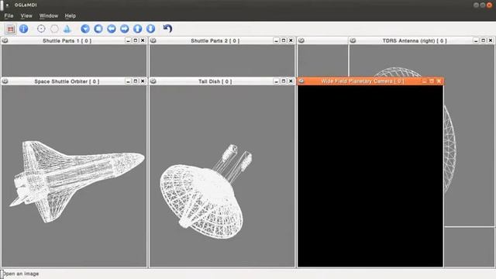Click Shuttle Parts 2 window system icon

coord(153,40)
